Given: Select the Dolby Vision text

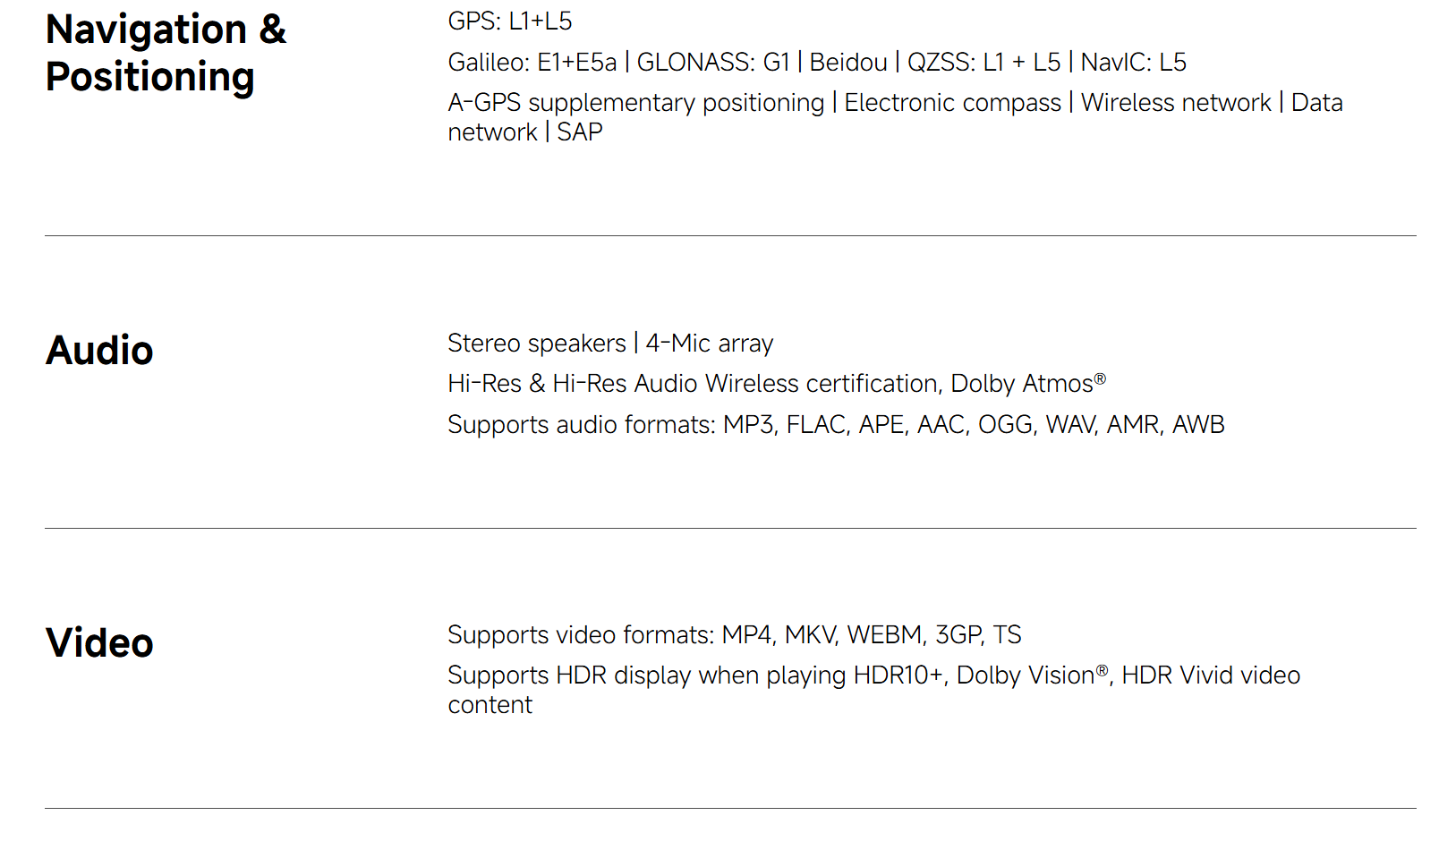Looking at the screenshot, I should click(x=1026, y=675).
